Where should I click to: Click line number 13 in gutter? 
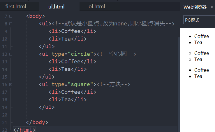pyautogui.click(x=5, y=62)
